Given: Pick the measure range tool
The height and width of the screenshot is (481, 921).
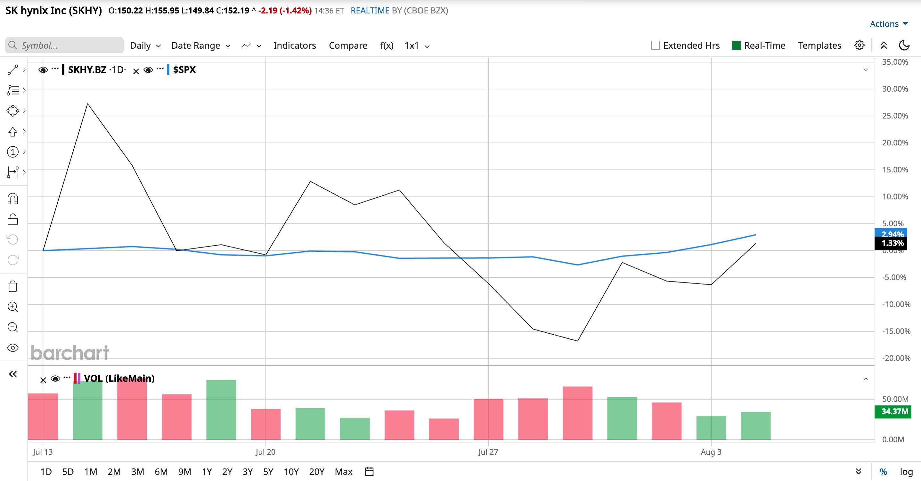Looking at the screenshot, I should 13,172.
